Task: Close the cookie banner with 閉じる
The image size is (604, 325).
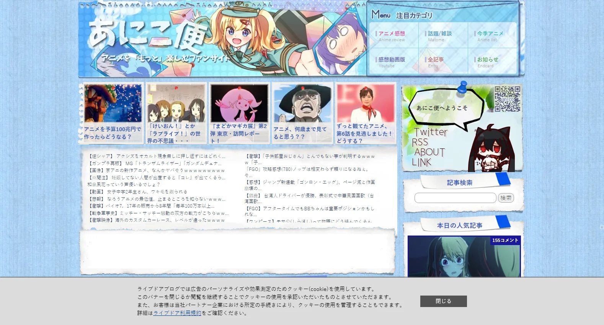Action: 443,301
